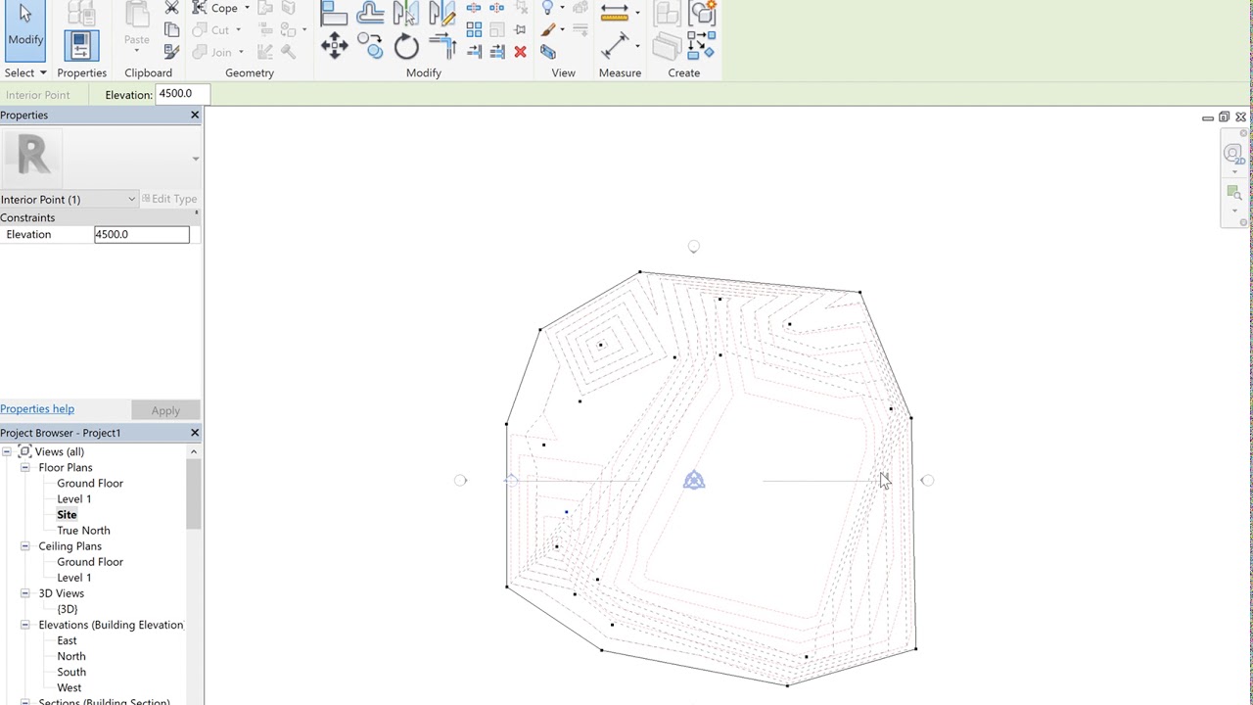Screen dimensions: 1253x705
Task: Open Ground Floor under Floor Plans
Action: click(x=90, y=484)
